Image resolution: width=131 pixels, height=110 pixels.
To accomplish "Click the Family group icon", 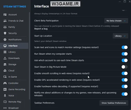I will [5, 27].
